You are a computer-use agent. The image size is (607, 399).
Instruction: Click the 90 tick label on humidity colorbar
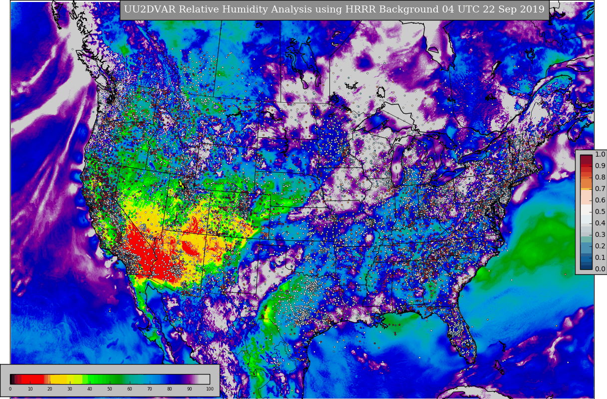(x=190, y=389)
